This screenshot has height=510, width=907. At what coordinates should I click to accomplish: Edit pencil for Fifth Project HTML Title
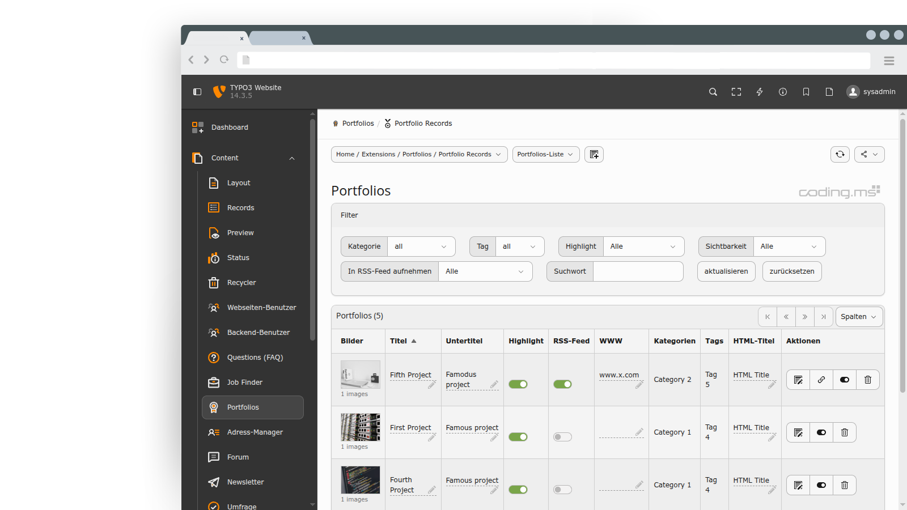[x=772, y=385]
